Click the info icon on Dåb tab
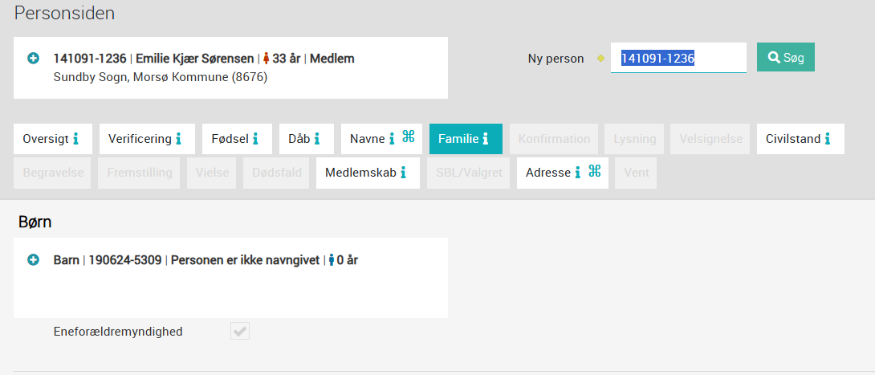 click(317, 139)
